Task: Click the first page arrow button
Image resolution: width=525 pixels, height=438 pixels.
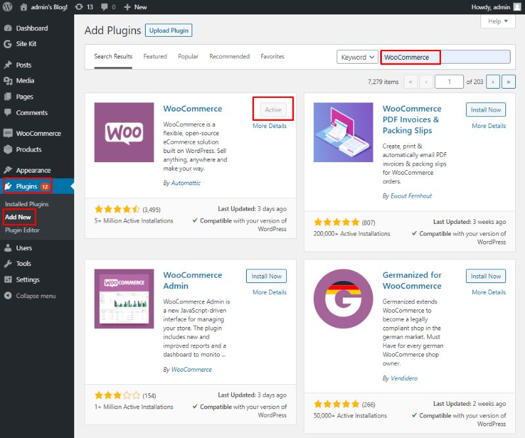Action: pyautogui.click(x=411, y=82)
